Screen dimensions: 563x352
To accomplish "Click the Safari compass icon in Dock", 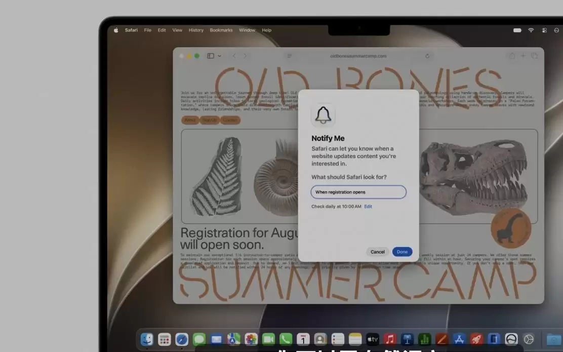I will point(182,339).
